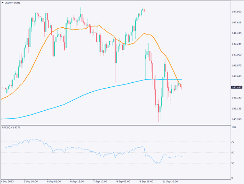244x184 pixels.
Task: Click the current price tag 146.498
Action: [237, 87]
